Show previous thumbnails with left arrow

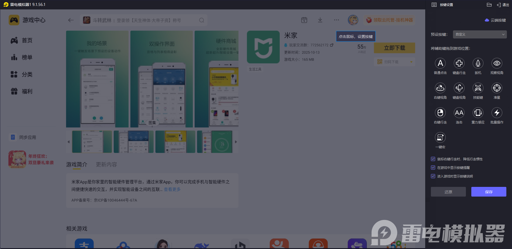(68, 142)
